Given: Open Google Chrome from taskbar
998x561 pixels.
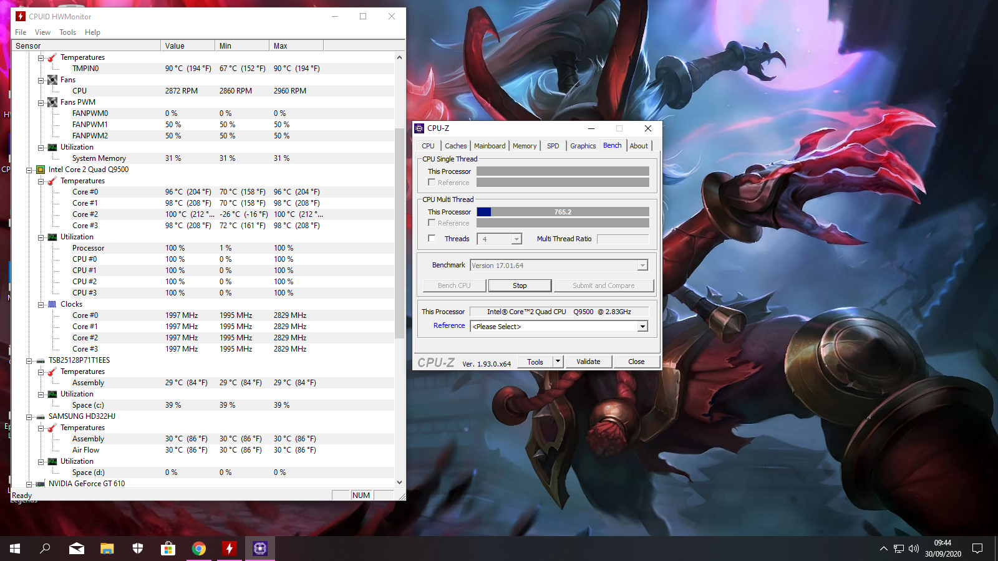Looking at the screenshot, I should point(198,549).
